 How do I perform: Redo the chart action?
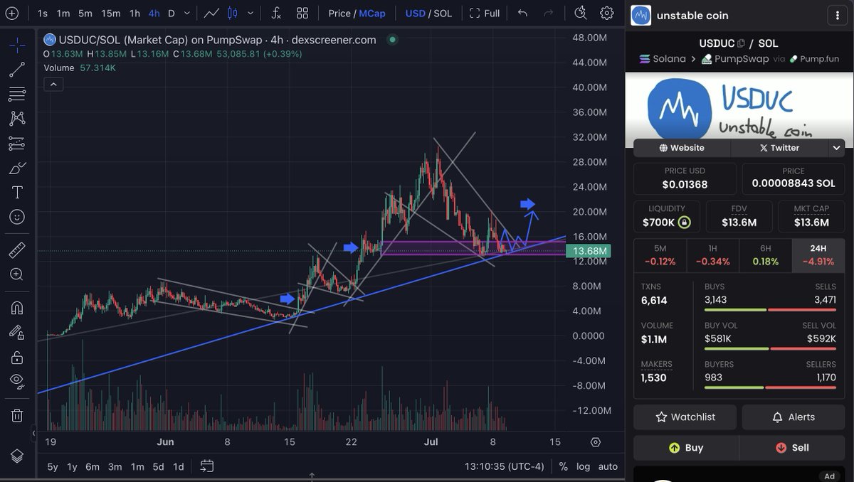tap(548, 13)
